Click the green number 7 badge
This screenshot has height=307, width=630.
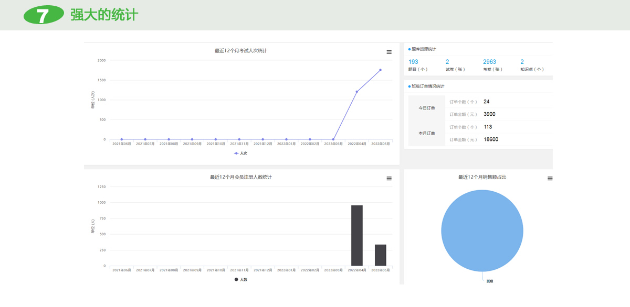(x=43, y=16)
